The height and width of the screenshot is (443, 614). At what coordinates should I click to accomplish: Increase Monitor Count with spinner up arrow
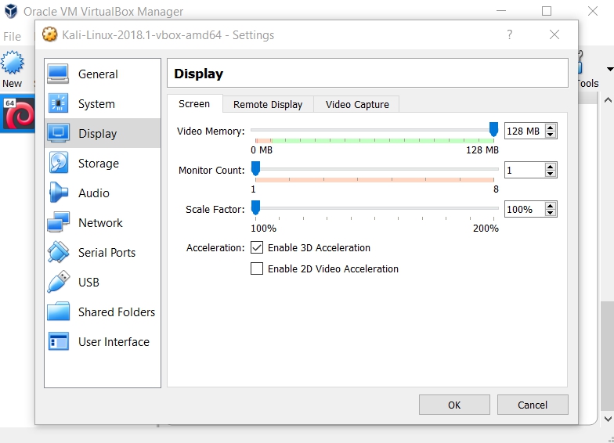coord(551,167)
